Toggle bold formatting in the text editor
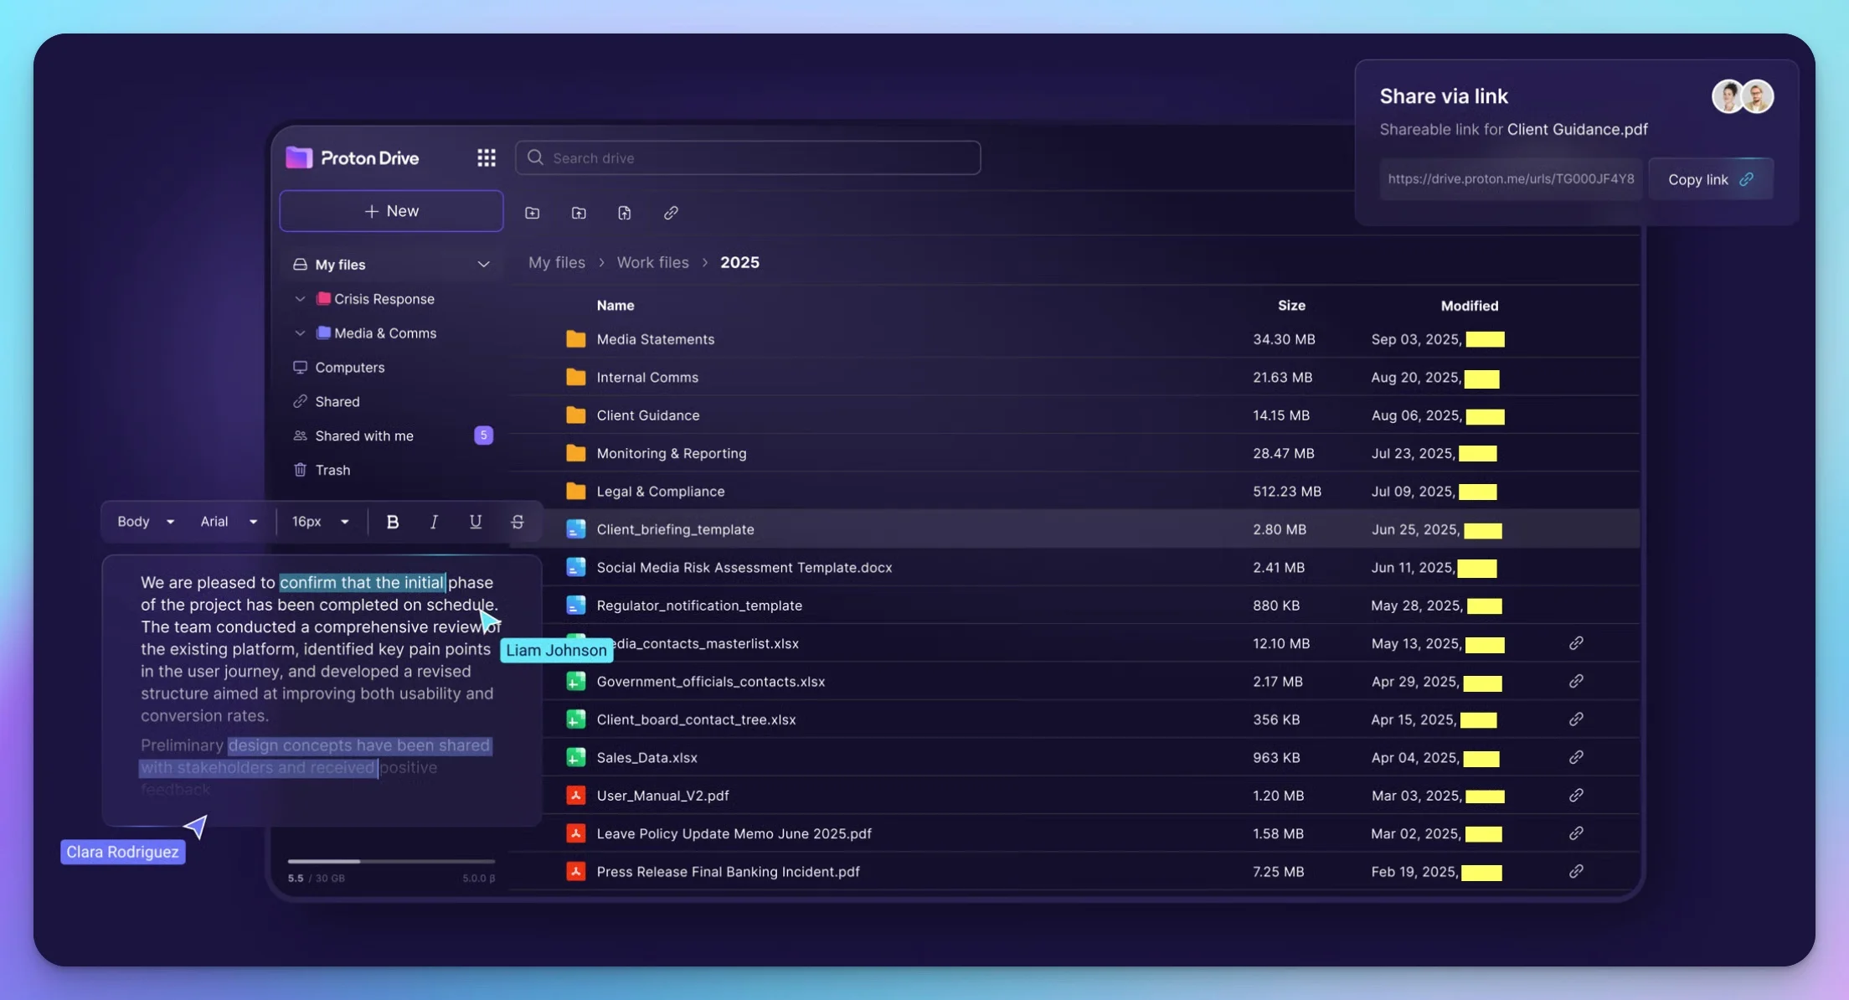The width and height of the screenshot is (1849, 1000). tap(392, 521)
